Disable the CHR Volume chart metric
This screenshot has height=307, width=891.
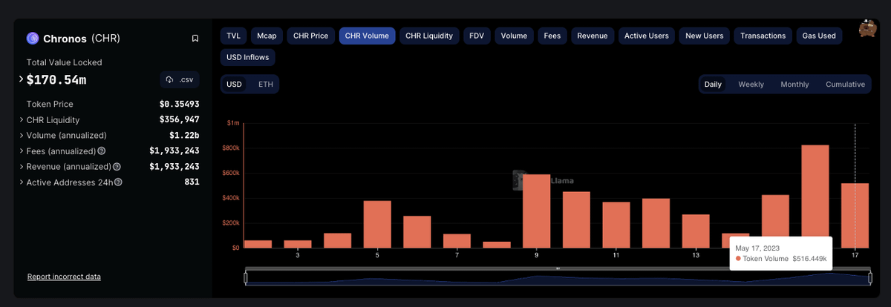click(x=367, y=36)
